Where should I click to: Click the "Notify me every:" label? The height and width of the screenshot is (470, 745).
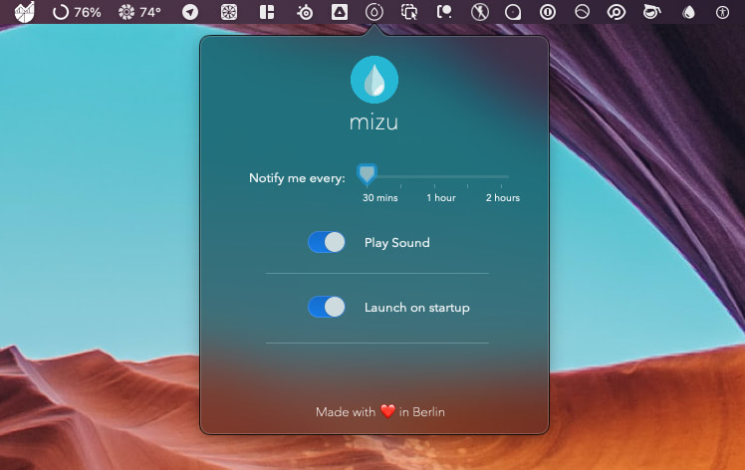tap(297, 178)
